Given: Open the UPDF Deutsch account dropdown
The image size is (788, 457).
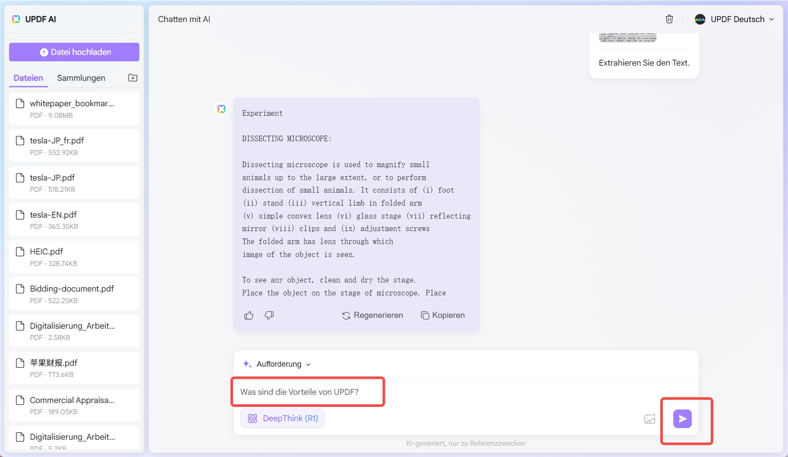Looking at the screenshot, I should tap(734, 19).
